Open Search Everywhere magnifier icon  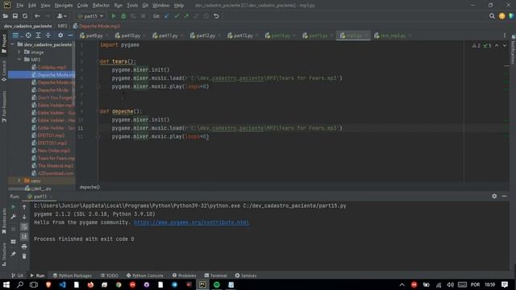tap(492, 16)
